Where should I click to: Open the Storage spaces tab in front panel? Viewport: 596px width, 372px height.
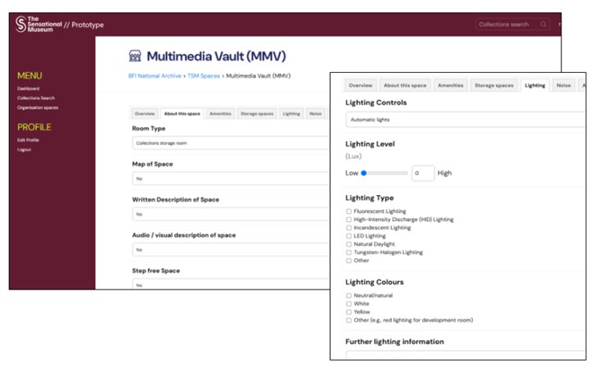pyautogui.click(x=493, y=85)
